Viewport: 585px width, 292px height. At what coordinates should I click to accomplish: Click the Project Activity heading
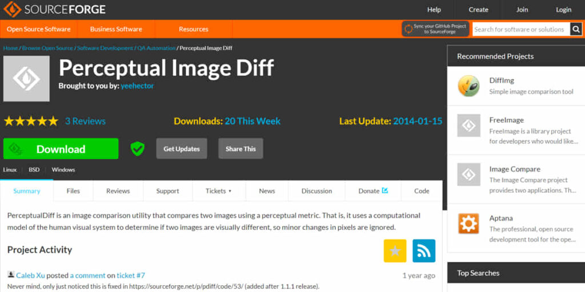[x=39, y=250]
